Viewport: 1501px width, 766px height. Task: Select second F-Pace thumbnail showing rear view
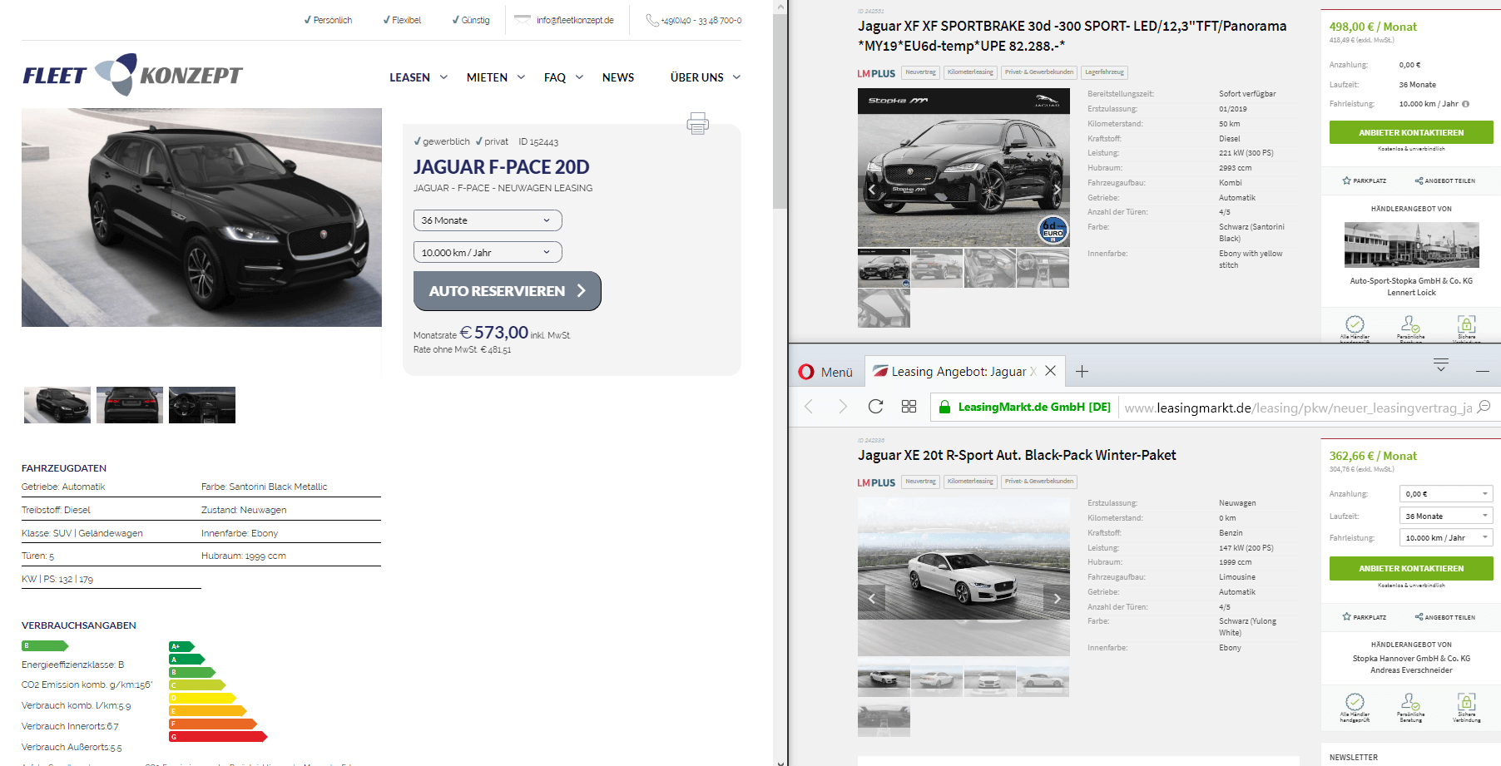coord(130,405)
